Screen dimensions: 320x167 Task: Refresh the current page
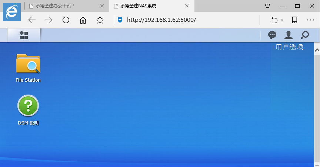(66, 20)
